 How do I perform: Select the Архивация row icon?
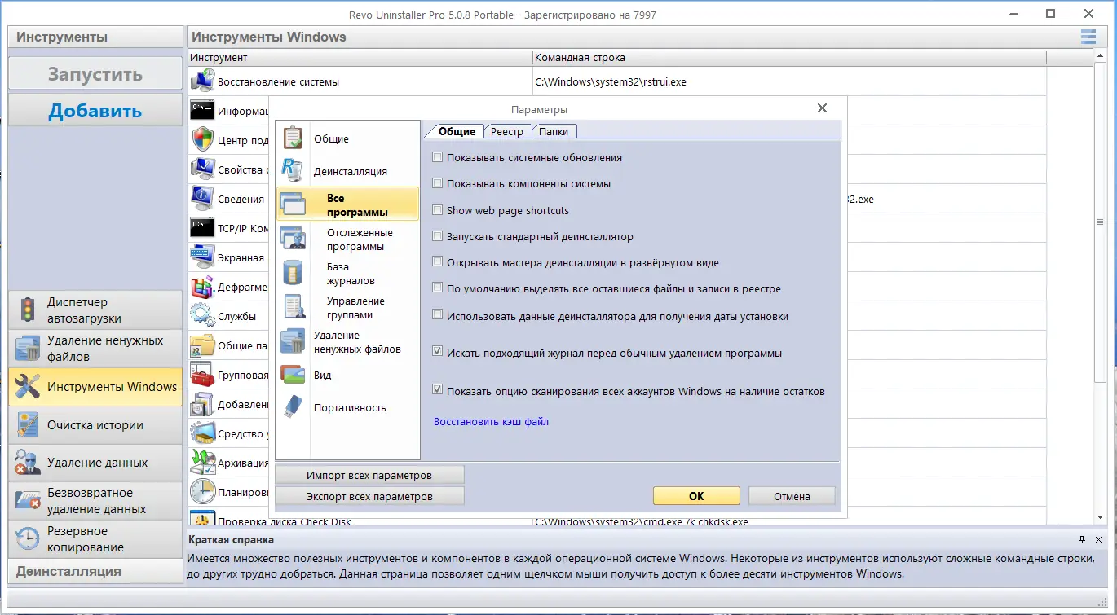[x=202, y=463]
